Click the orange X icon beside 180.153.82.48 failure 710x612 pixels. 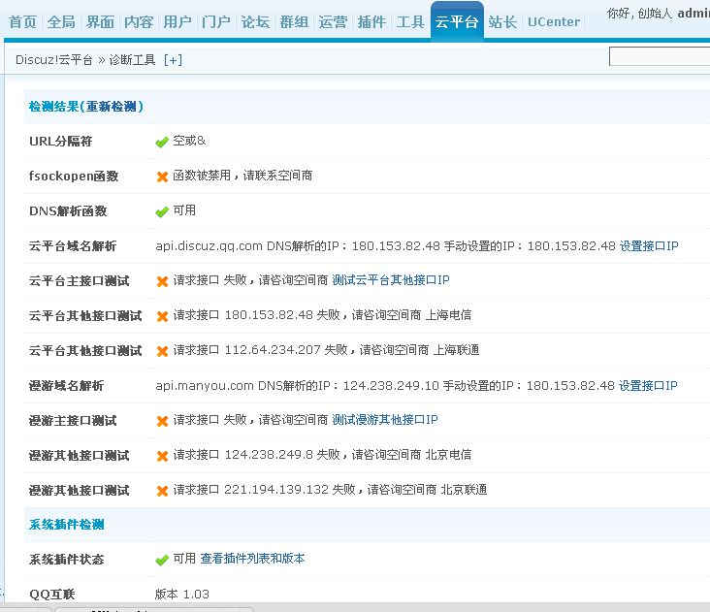coord(162,316)
